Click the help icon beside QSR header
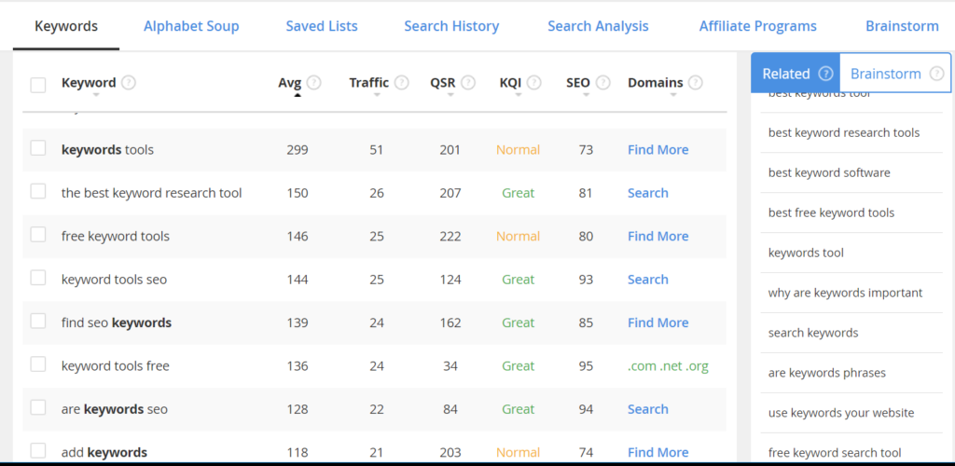The width and height of the screenshot is (955, 466). [x=468, y=82]
